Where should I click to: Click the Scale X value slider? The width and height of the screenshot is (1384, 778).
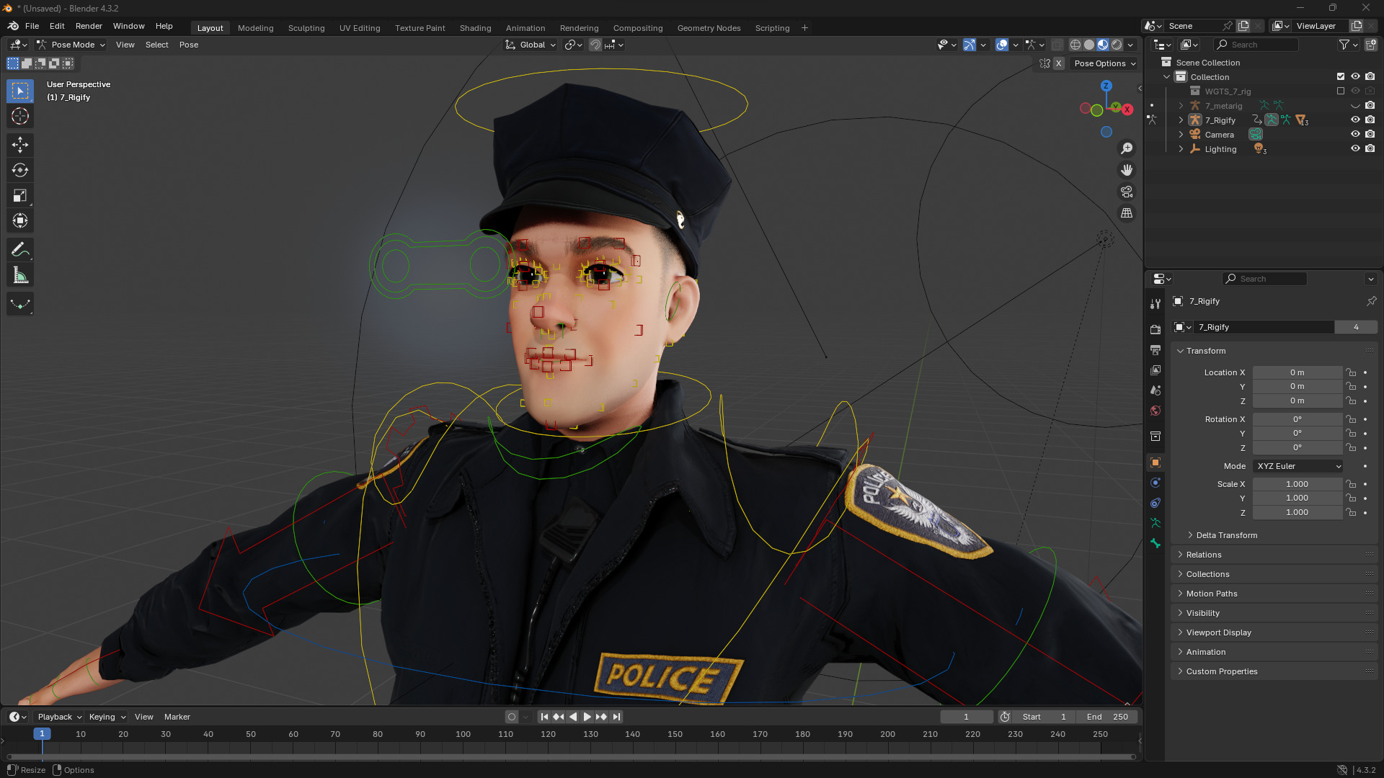coord(1297,484)
